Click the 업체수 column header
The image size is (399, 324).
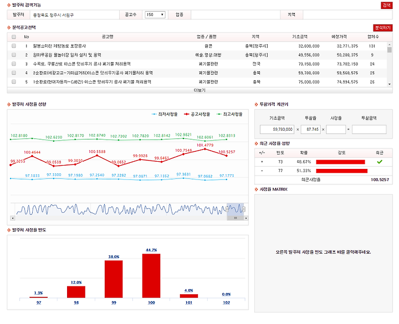373,37
